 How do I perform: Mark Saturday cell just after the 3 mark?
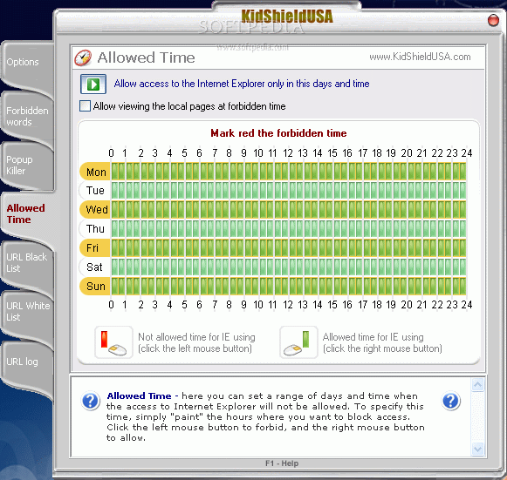[160, 267]
